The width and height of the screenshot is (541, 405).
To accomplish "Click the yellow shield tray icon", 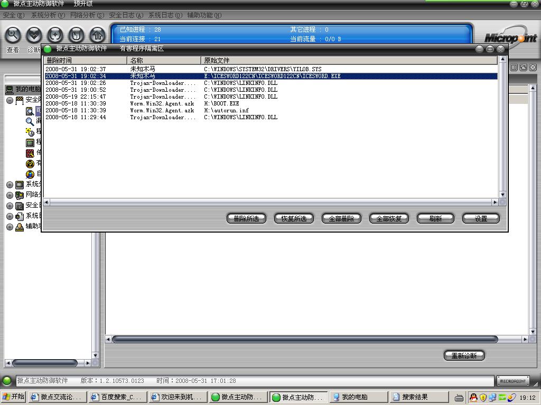I will pyautogui.click(x=483, y=398).
